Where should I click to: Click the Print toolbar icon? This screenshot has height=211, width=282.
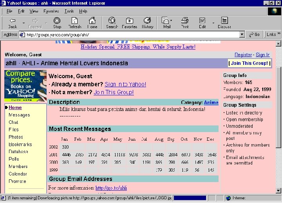[x=185, y=23]
